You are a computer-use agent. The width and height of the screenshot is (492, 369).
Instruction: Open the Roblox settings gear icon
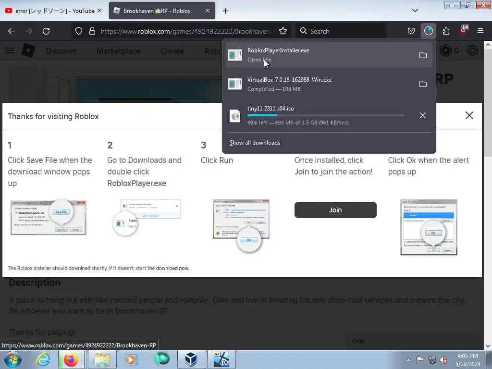point(473,50)
